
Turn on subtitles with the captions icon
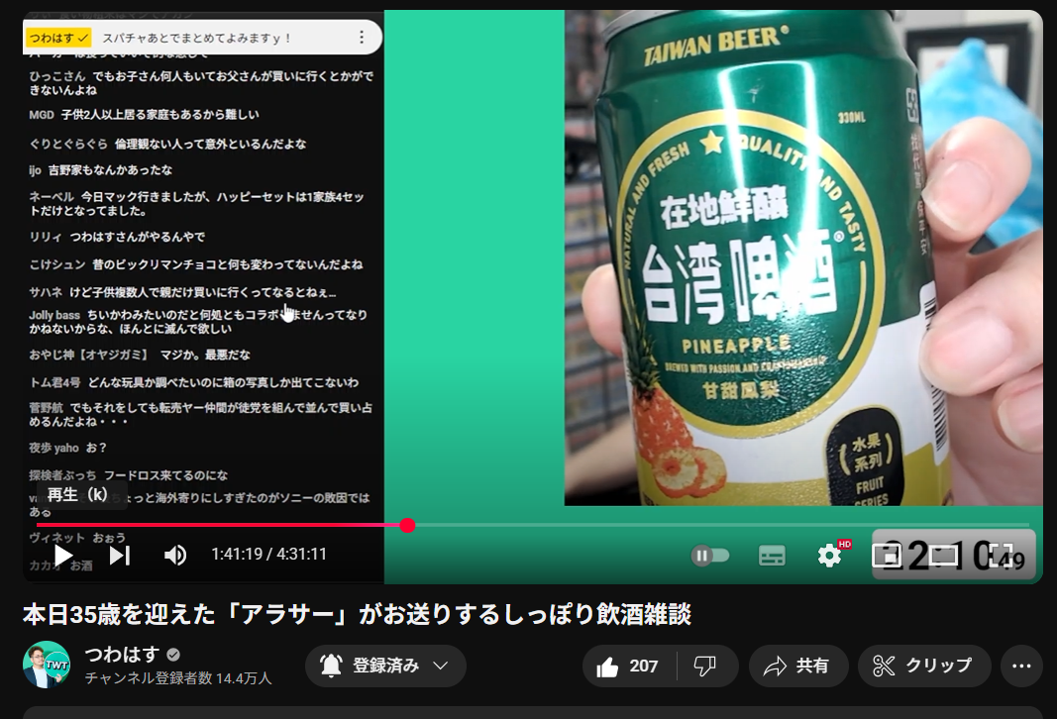tap(772, 556)
